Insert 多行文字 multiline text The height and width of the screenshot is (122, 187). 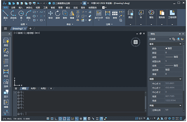pyautogui.click(x=99, y=14)
